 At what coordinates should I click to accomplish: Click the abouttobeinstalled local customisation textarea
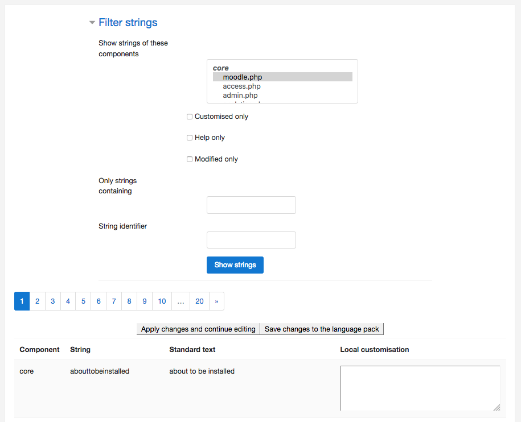[x=420, y=388]
